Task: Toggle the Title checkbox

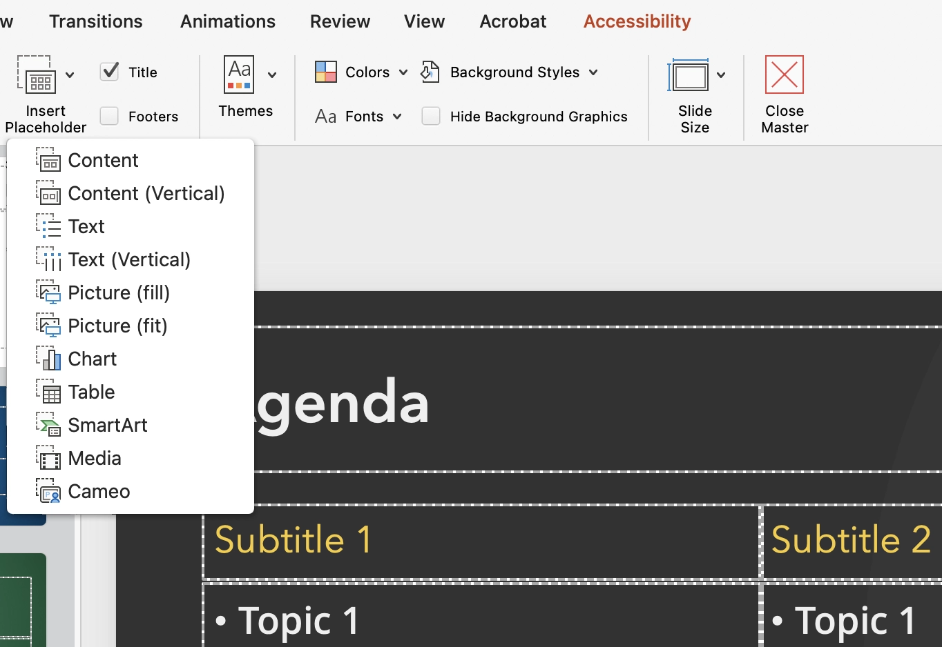Action: 110,72
